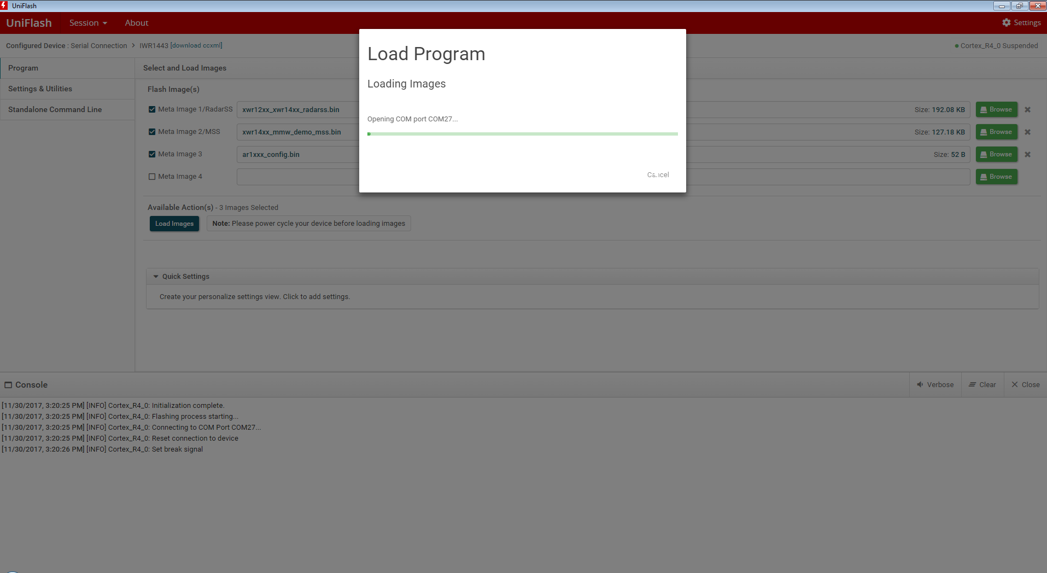Toggle the Meta Image 1/RadarSS checkbox
Image resolution: width=1047 pixels, height=573 pixels.
[152, 109]
